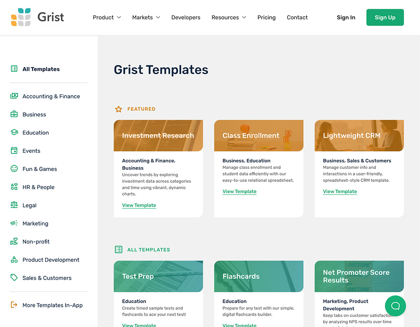420x327 pixels.
Task: Open More Templates In-App link
Action: pyautogui.click(x=52, y=305)
